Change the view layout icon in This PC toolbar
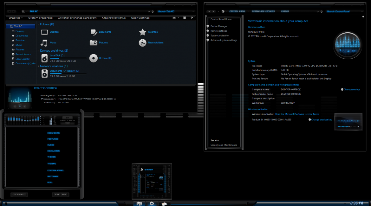The image size is (371, 206). [174, 18]
